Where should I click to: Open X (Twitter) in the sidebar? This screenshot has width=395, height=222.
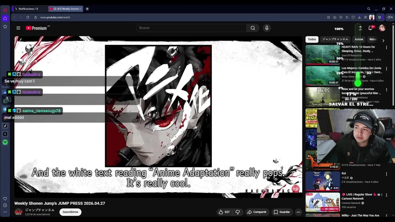5,134
